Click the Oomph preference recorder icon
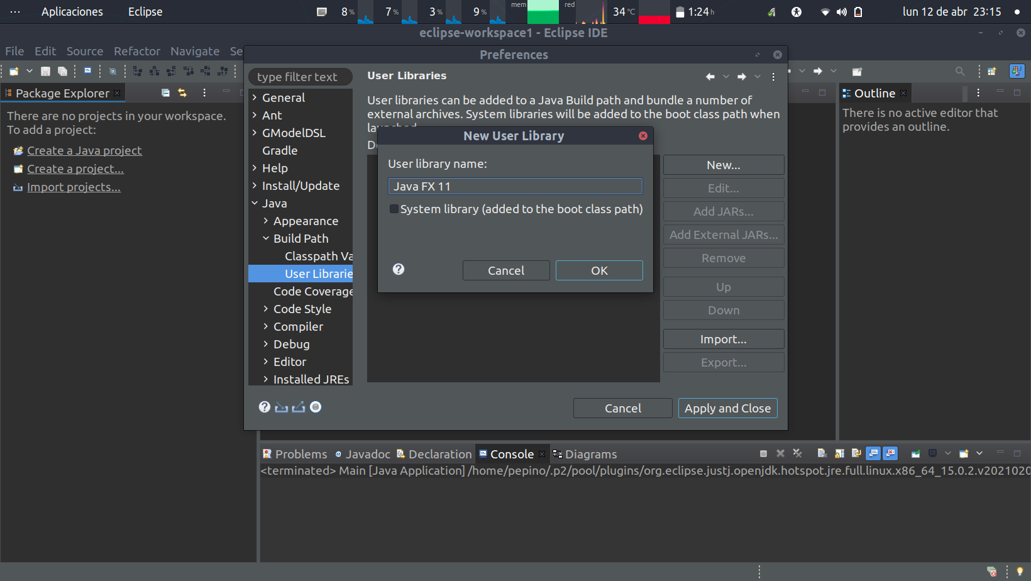The image size is (1031, 581). tap(316, 407)
